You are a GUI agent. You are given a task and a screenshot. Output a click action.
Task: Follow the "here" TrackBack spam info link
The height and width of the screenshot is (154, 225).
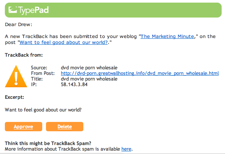point(126,149)
